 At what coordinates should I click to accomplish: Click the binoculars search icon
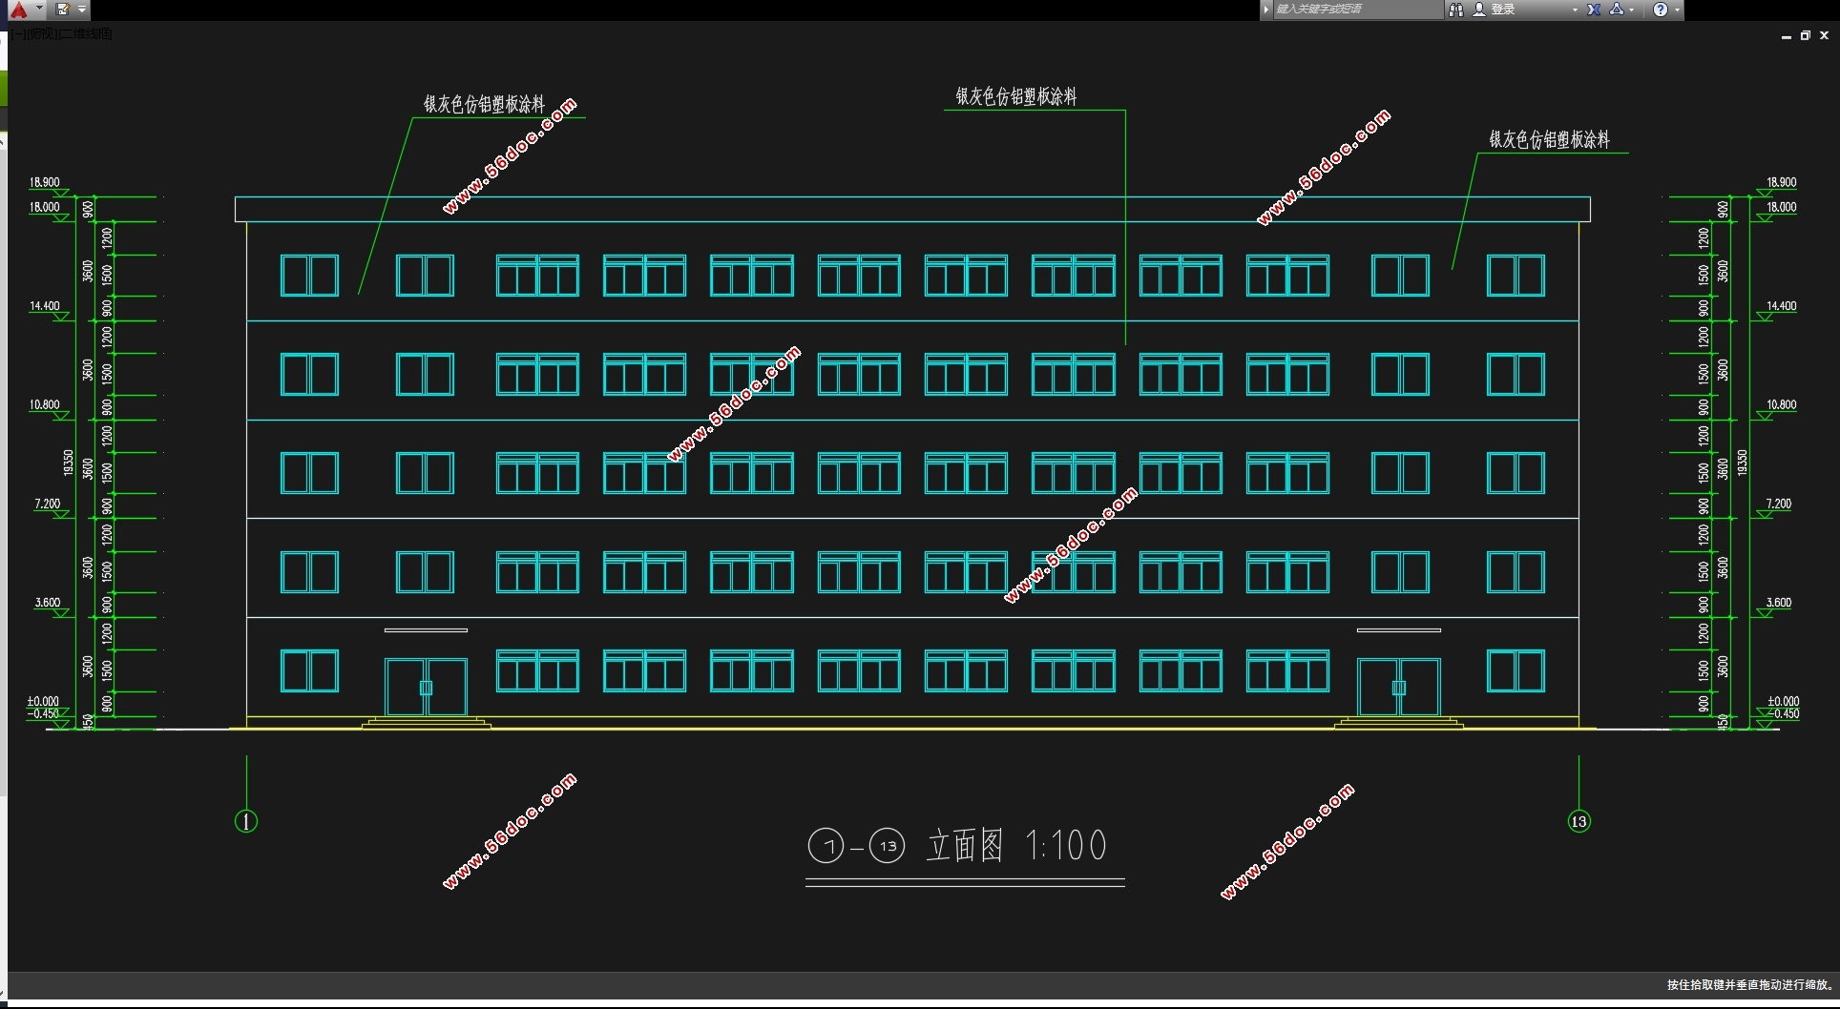(x=1456, y=10)
